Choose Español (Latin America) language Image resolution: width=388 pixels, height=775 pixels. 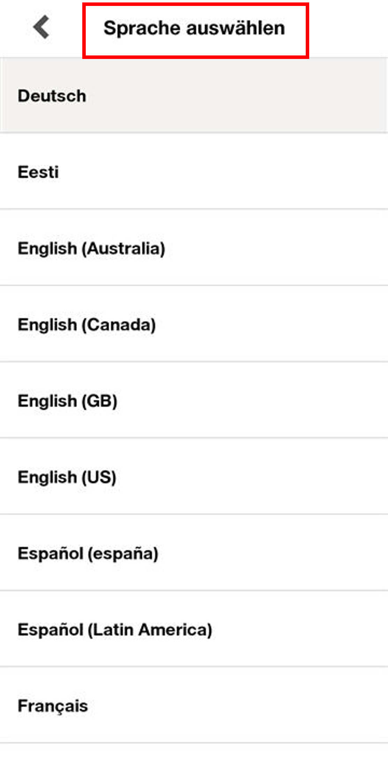pyautogui.click(x=194, y=629)
